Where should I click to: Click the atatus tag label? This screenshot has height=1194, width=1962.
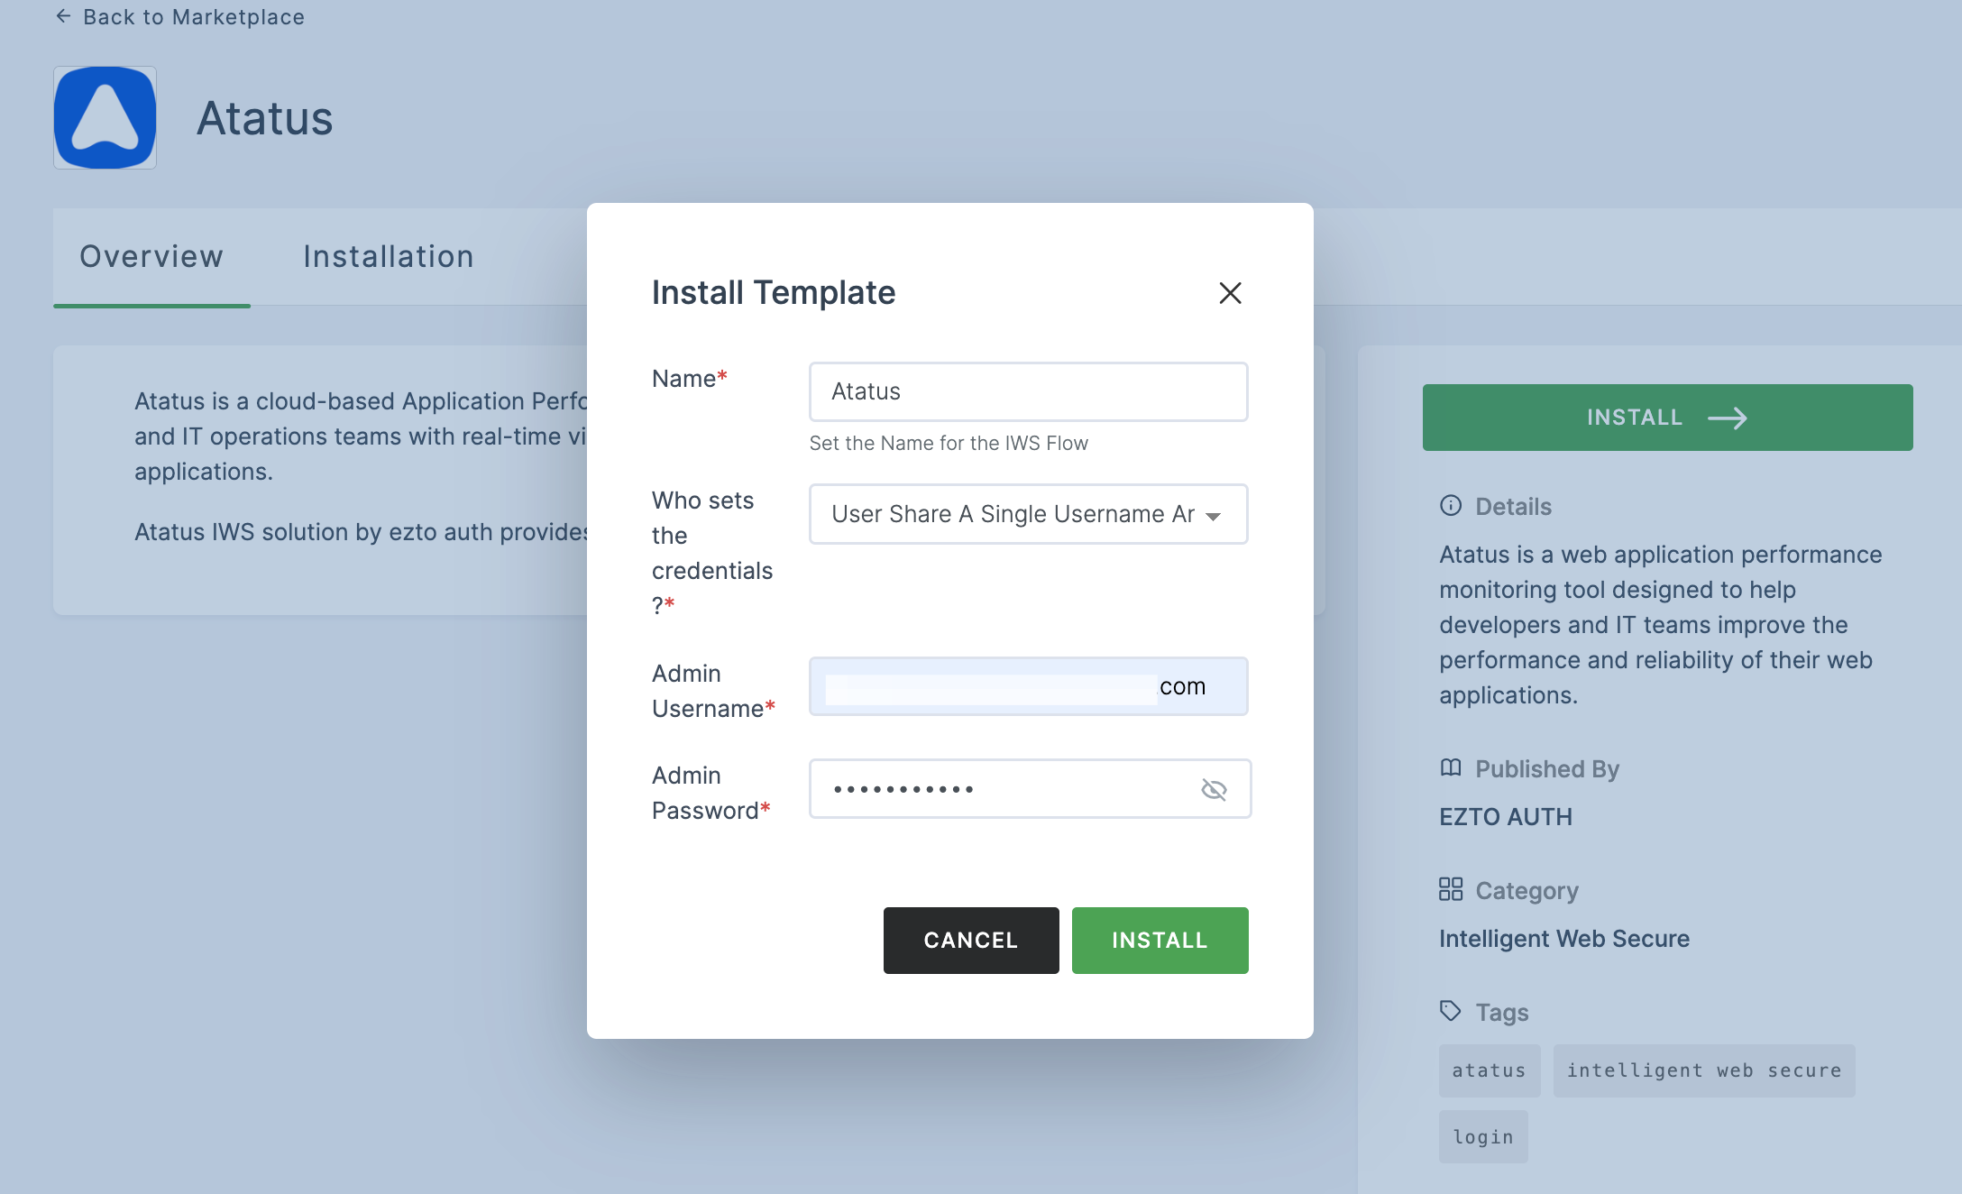coord(1490,1070)
